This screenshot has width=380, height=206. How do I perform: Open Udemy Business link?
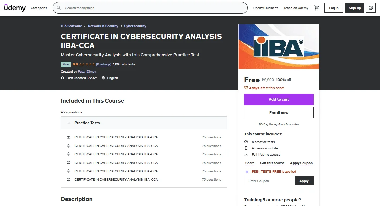coord(266,8)
